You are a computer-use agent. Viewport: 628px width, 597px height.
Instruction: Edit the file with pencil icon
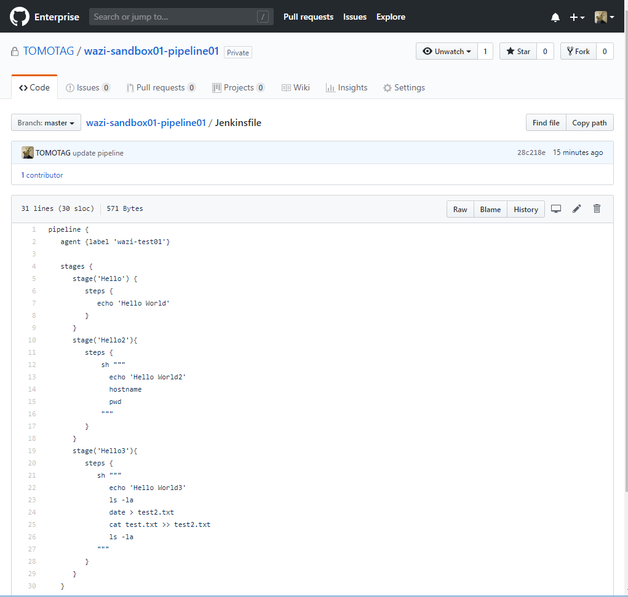[577, 208]
